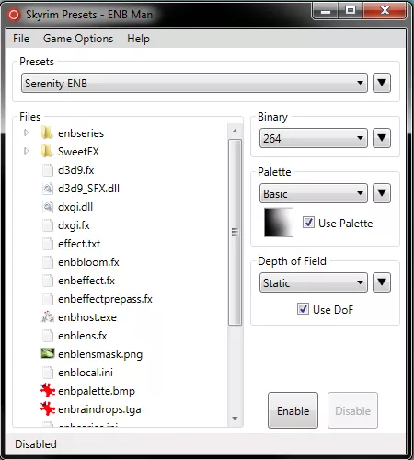Open the Serenity ENB presets combo box

194,83
